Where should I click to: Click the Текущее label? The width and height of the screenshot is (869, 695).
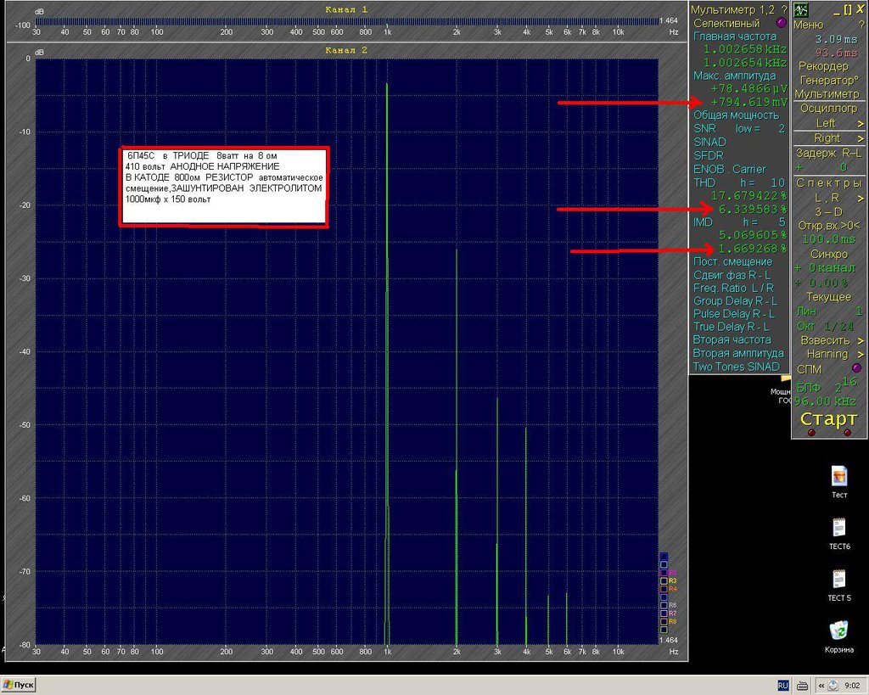click(x=828, y=297)
